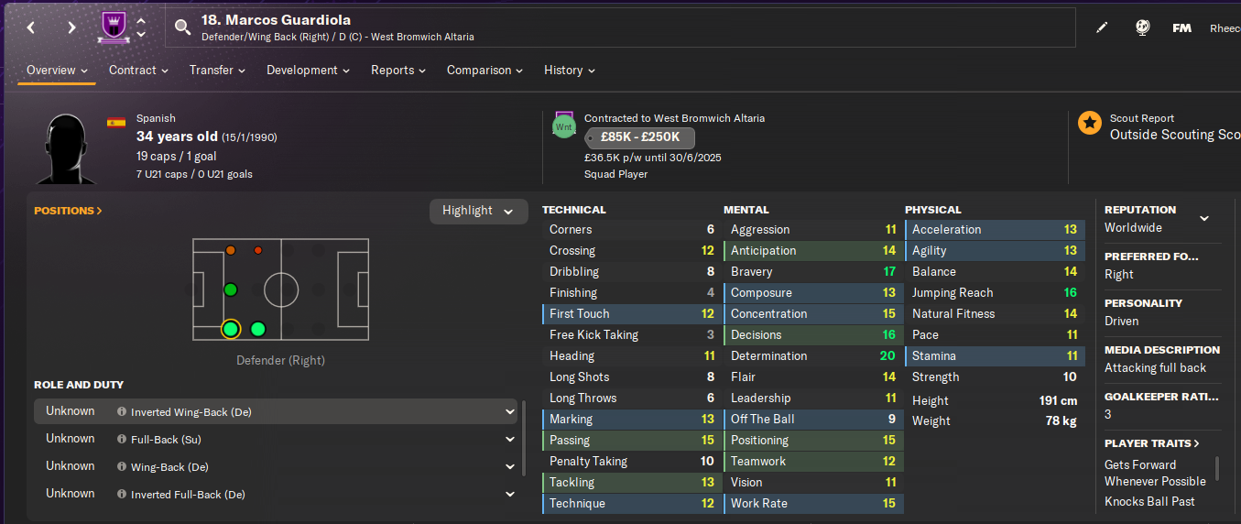
Task: Select the Defender (Right) position dot on pitch
Action: tap(231, 329)
